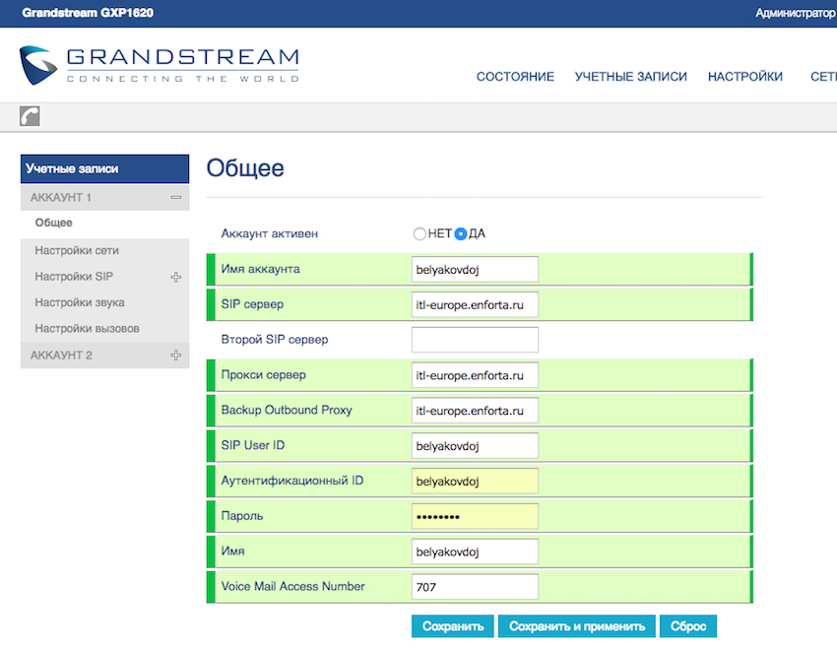Focus the SIP сервер field
Image resolution: width=837 pixels, height=648 pixels.
475,304
